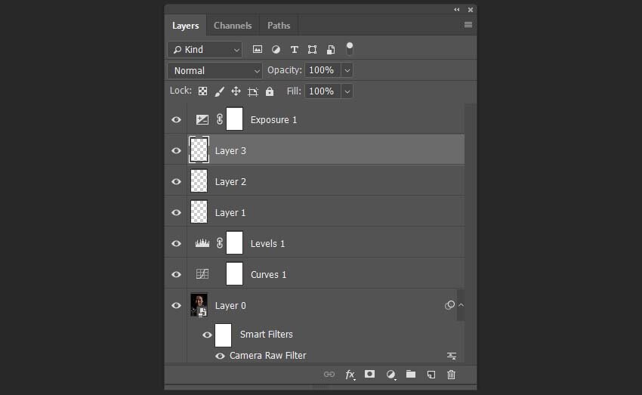
Task: Open Normal blend mode dropdown
Action: [x=215, y=70]
